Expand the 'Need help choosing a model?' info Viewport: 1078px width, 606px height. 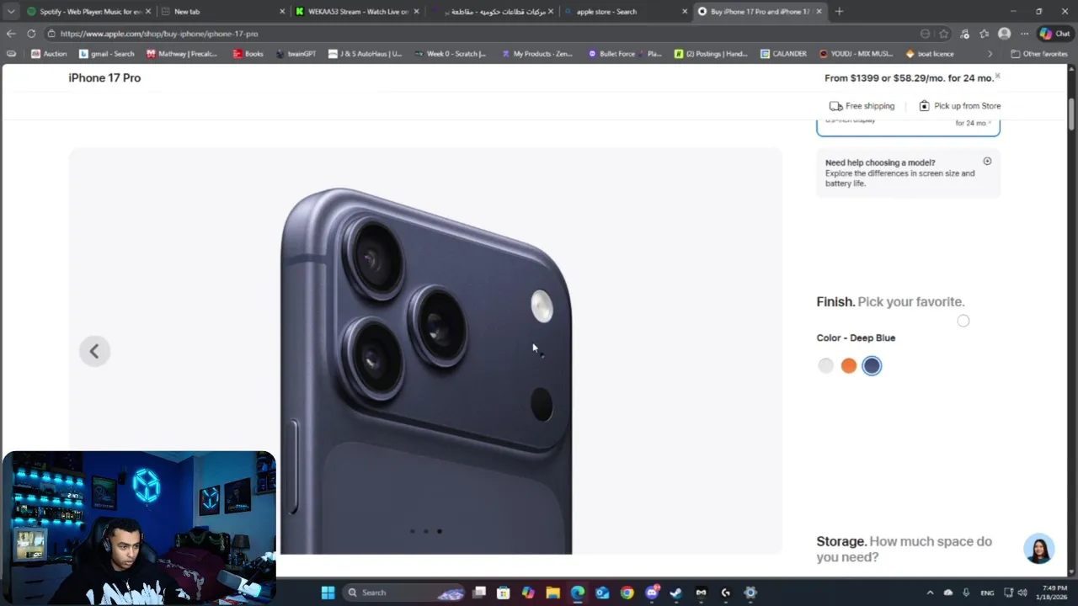click(x=987, y=162)
